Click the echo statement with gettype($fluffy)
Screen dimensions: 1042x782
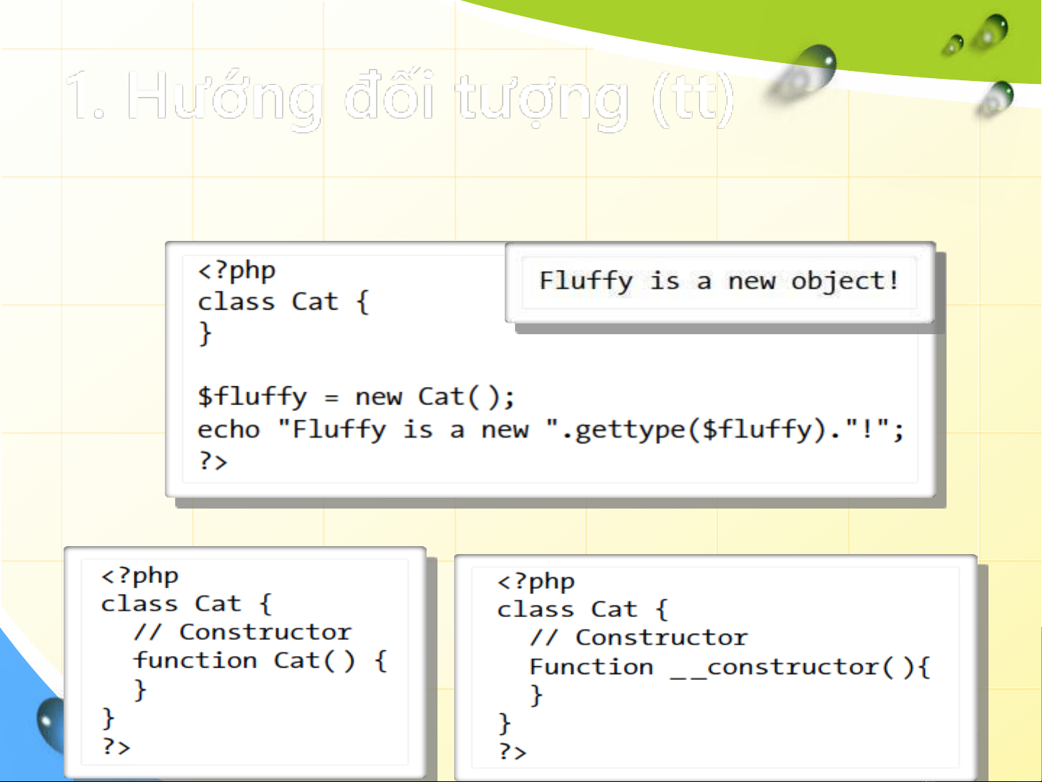click(x=550, y=430)
